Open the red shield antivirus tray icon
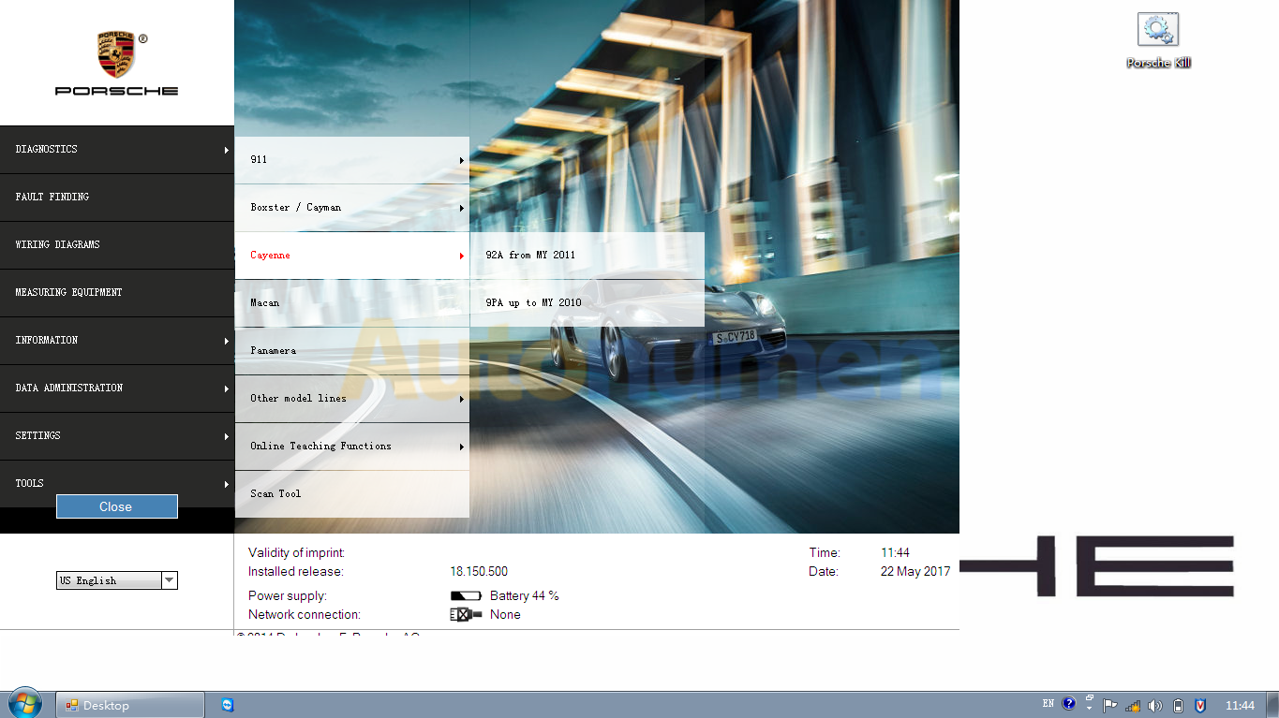The width and height of the screenshot is (1279, 718). coord(1201,706)
